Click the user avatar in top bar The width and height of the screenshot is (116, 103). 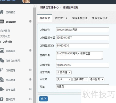click(26, 1)
